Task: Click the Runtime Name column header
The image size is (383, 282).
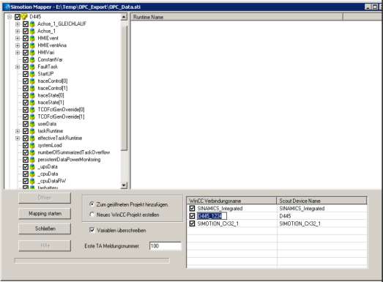Action: (237, 17)
